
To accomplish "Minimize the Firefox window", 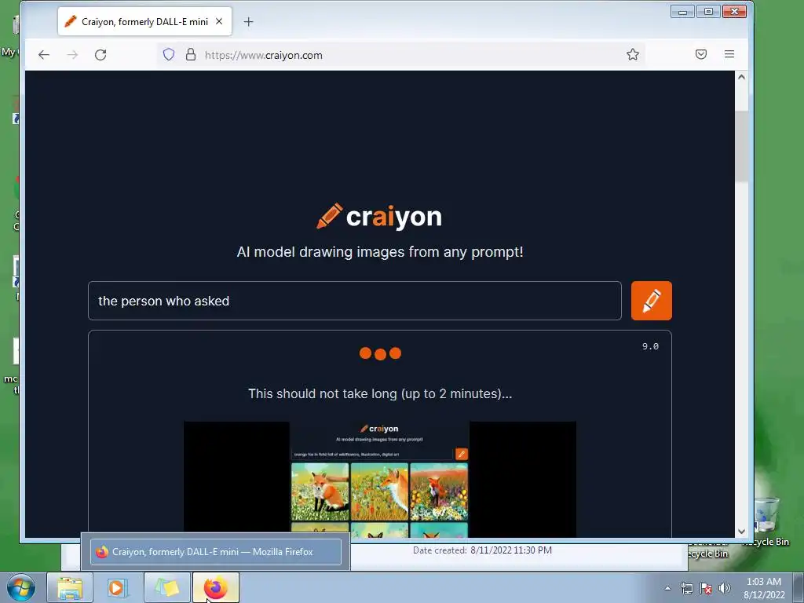I will [682, 11].
